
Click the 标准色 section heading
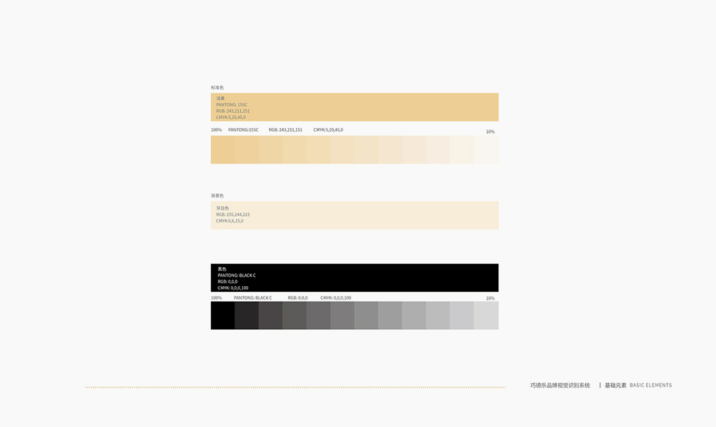click(x=217, y=88)
